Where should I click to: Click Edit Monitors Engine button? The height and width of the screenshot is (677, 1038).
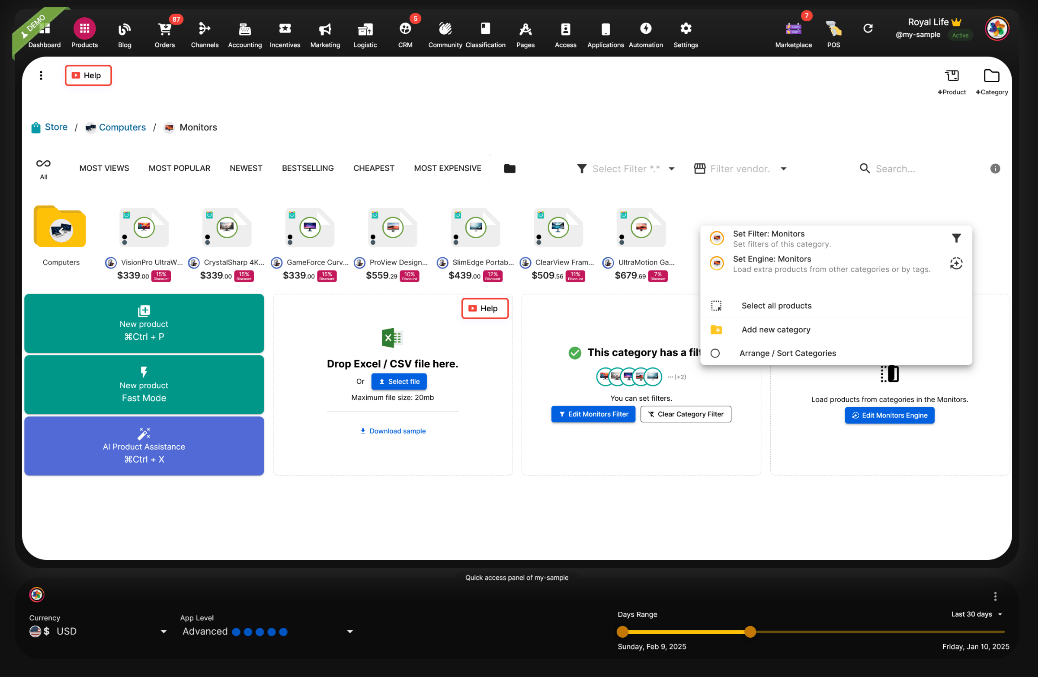(889, 415)
